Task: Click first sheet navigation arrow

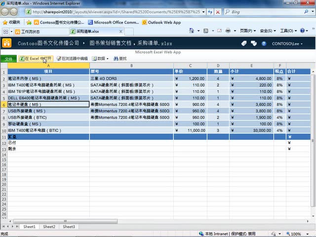Action: pos(3,227)
